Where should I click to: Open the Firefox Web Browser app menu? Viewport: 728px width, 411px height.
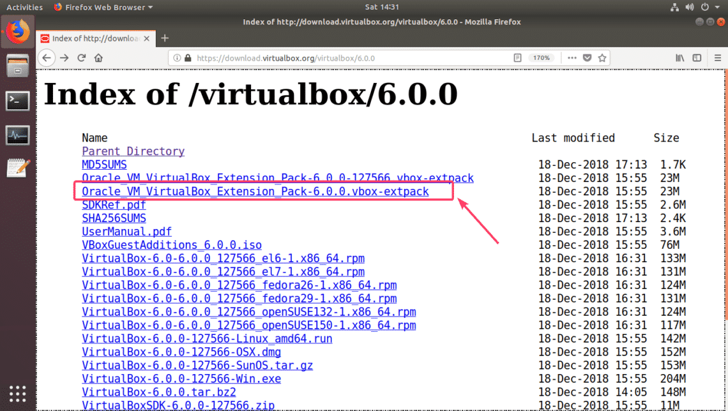(x=103, y=7)
